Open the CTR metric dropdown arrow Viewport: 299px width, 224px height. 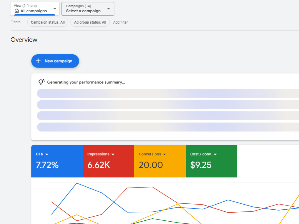point(47,154)
